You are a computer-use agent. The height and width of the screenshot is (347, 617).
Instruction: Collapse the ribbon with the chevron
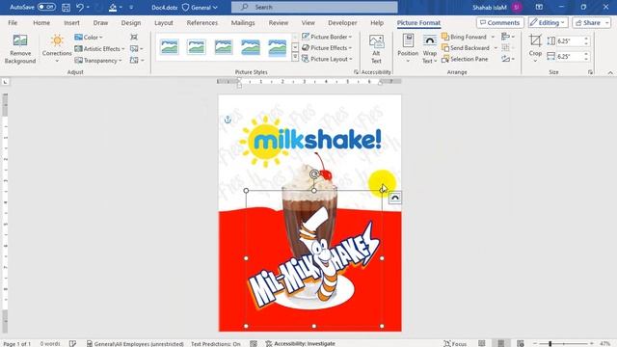pyautogui.click(x=610, y=73)
